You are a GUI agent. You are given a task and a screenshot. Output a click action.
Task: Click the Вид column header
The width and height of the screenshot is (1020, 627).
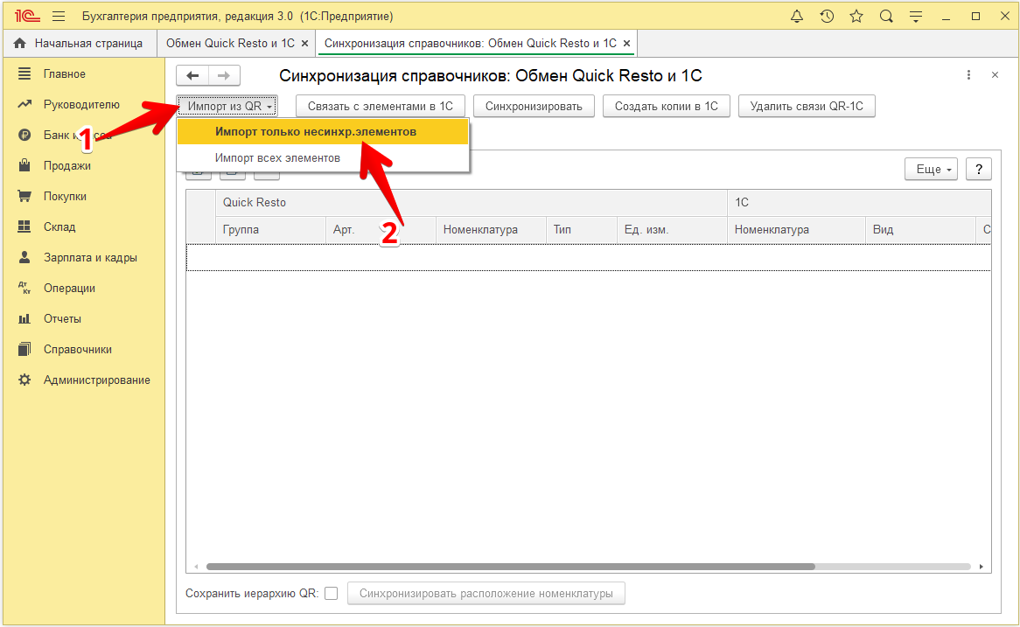[920, 230]
